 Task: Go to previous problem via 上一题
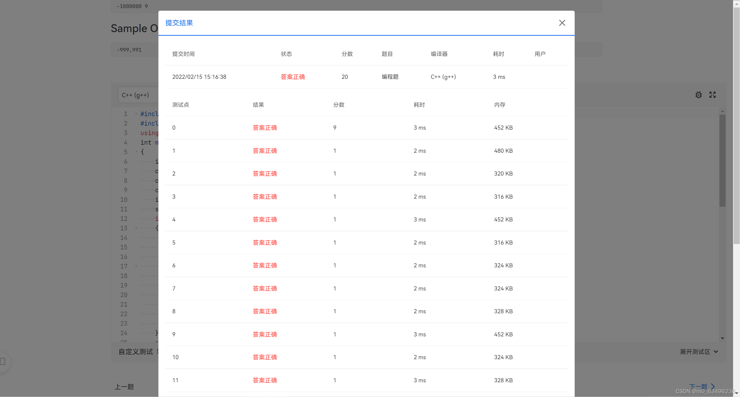pos(124,387)
